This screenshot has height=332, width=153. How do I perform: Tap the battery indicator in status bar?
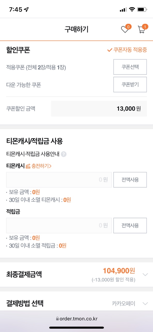(x=142, y=10)
